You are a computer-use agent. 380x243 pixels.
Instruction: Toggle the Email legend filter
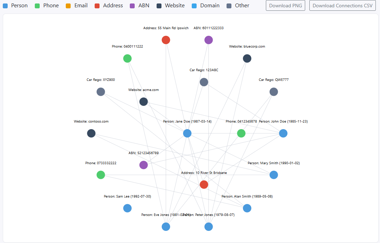[76, 6]
